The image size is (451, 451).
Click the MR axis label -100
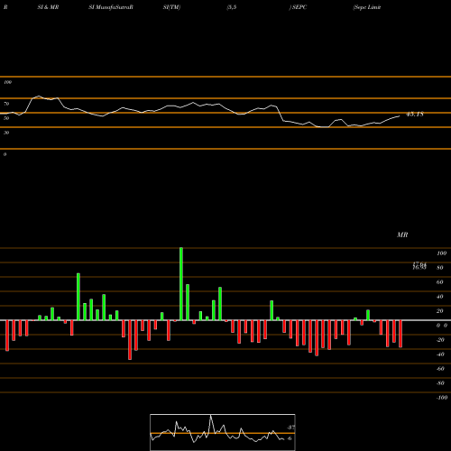(442, 398)
